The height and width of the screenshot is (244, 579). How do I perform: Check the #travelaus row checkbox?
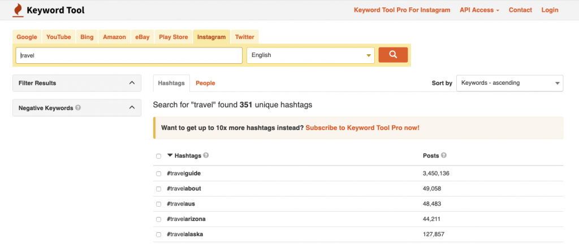(x=159, y=204)
